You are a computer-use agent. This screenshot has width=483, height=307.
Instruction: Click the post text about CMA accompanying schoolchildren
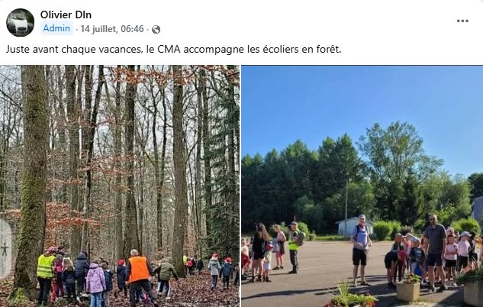point(174,50)
